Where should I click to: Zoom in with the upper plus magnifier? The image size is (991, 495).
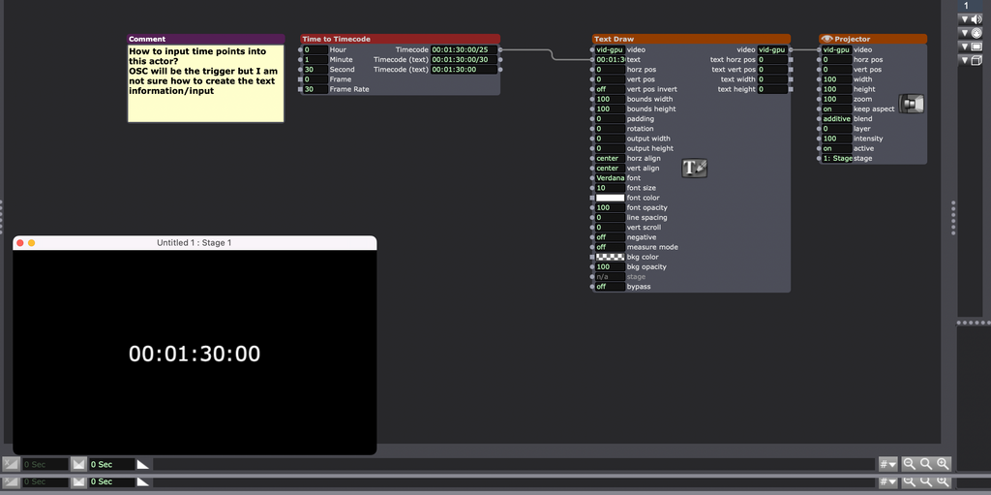[943, 464]
